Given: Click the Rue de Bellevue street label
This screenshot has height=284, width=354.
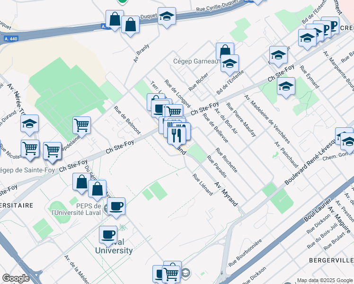Looking at the screenshot, I should pyautogui.click(x=215, y=127).
